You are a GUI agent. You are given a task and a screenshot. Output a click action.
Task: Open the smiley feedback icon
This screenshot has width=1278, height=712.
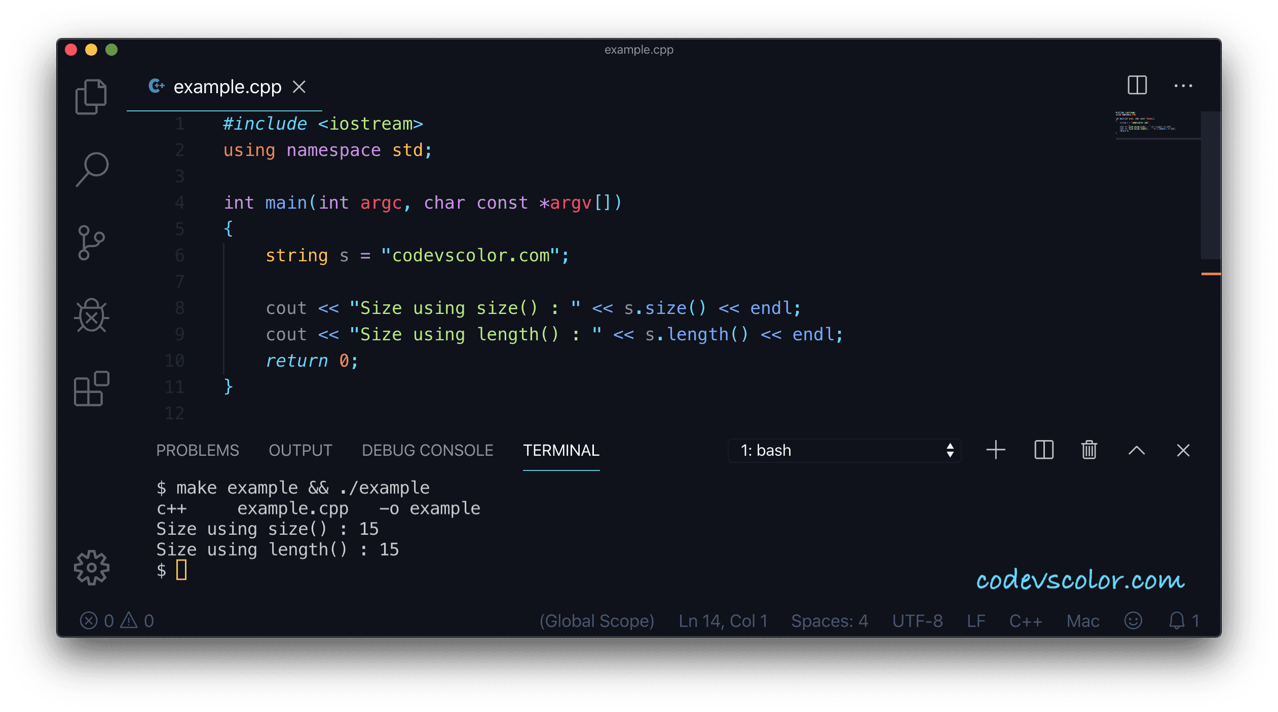pos(1133,620)
